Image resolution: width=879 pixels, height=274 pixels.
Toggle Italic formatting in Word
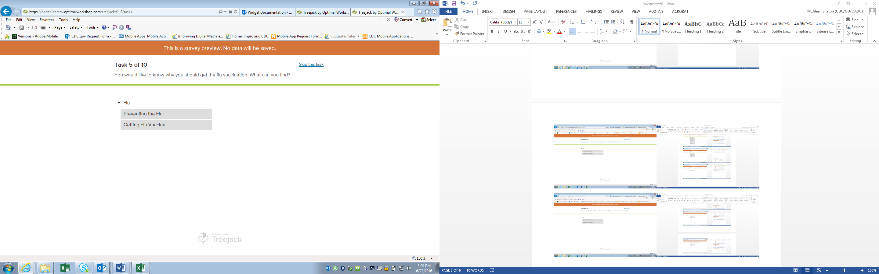(x=498, y=32)
